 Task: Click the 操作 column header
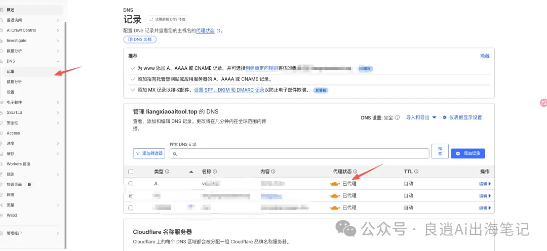pos(485,172)
